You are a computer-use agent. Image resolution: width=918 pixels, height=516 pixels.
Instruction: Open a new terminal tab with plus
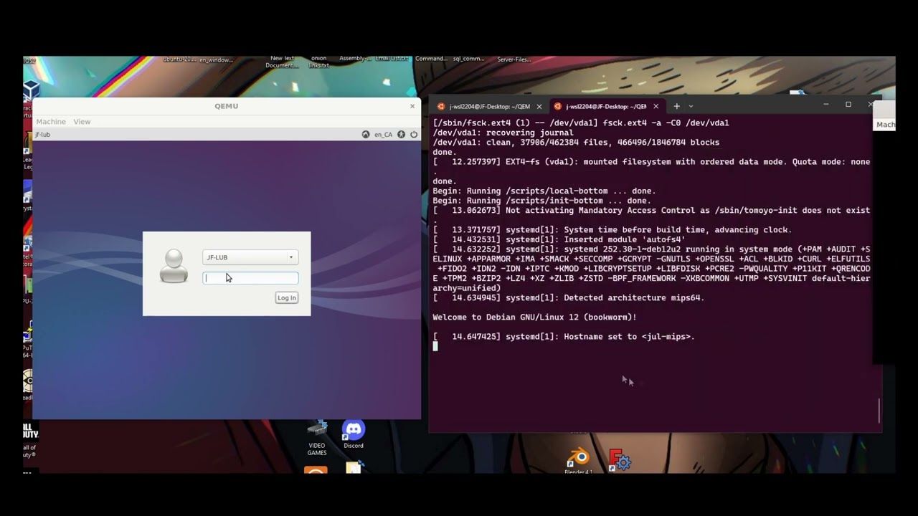pos(676,106)
